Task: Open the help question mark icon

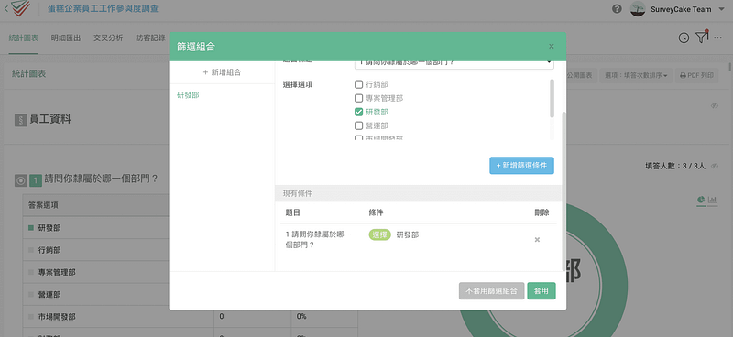Action: point(617,9)
